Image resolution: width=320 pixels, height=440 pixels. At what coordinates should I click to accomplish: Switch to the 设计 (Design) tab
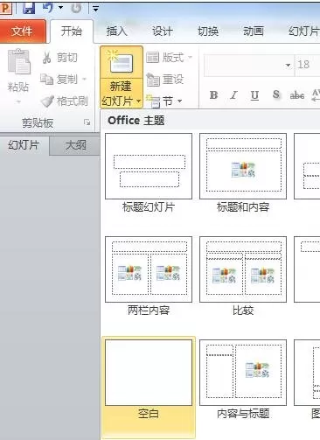[162, 31]
